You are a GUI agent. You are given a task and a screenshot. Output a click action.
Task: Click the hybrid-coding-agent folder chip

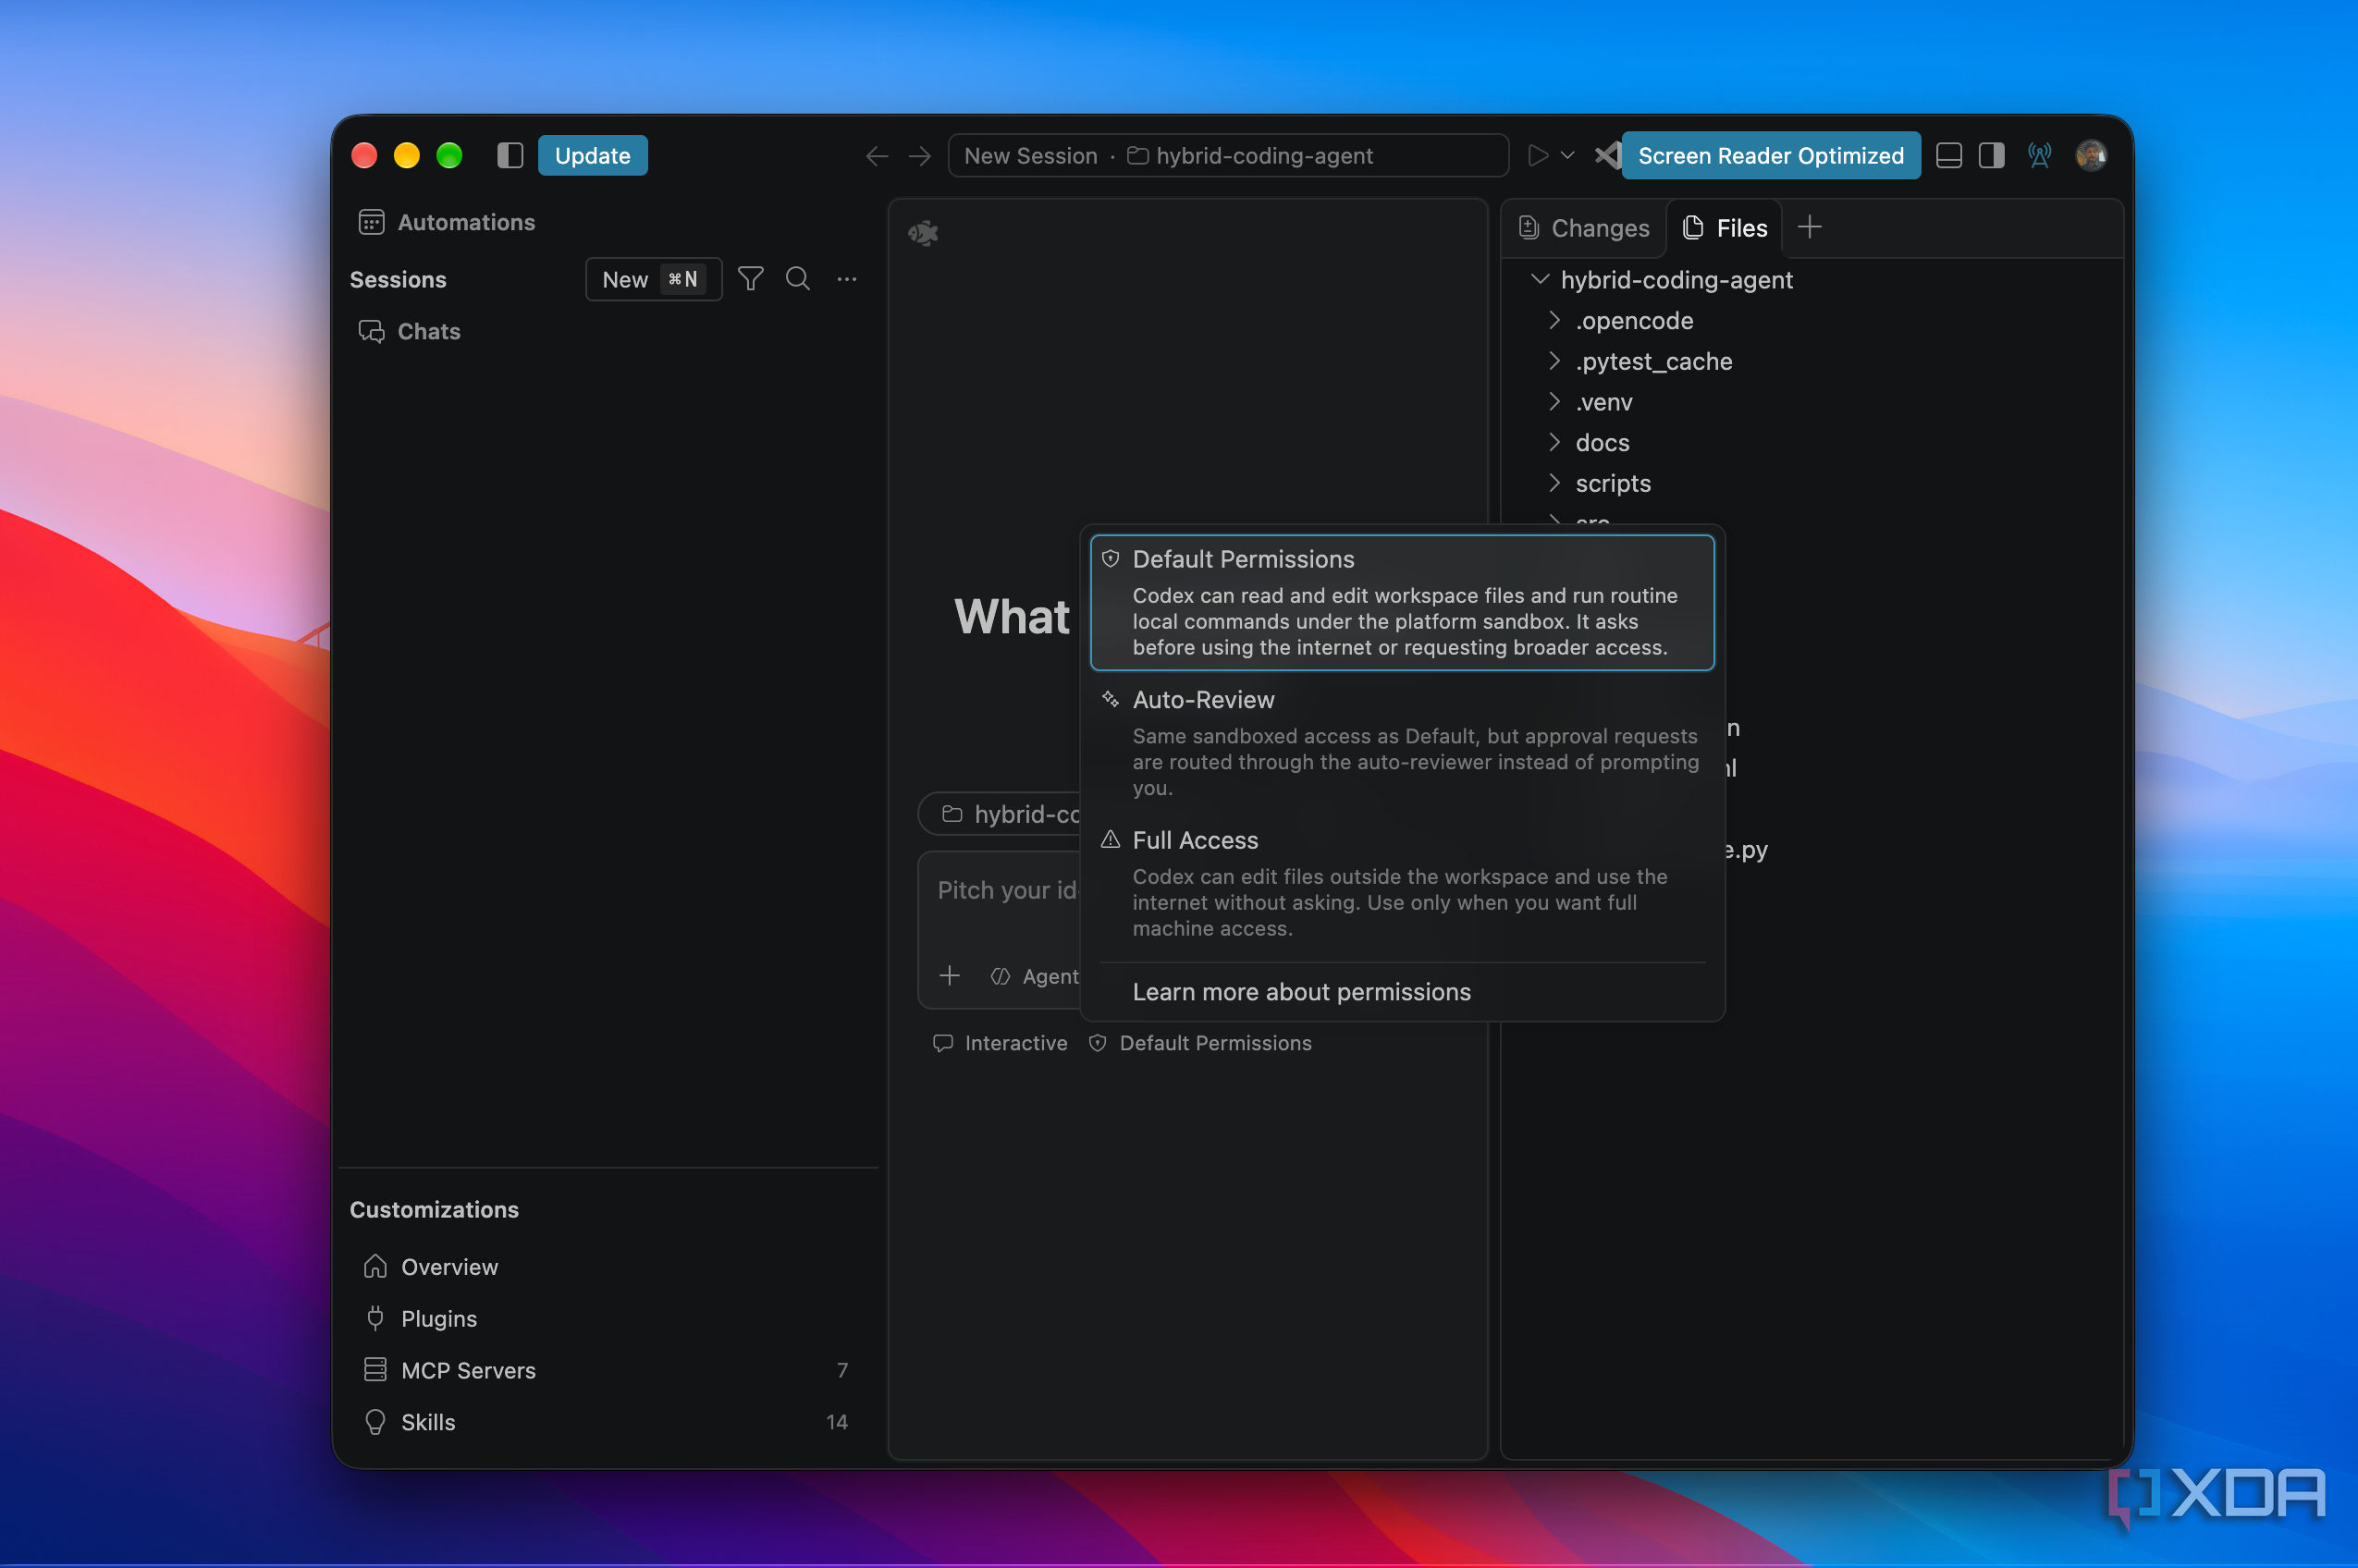pos(1000,814)
